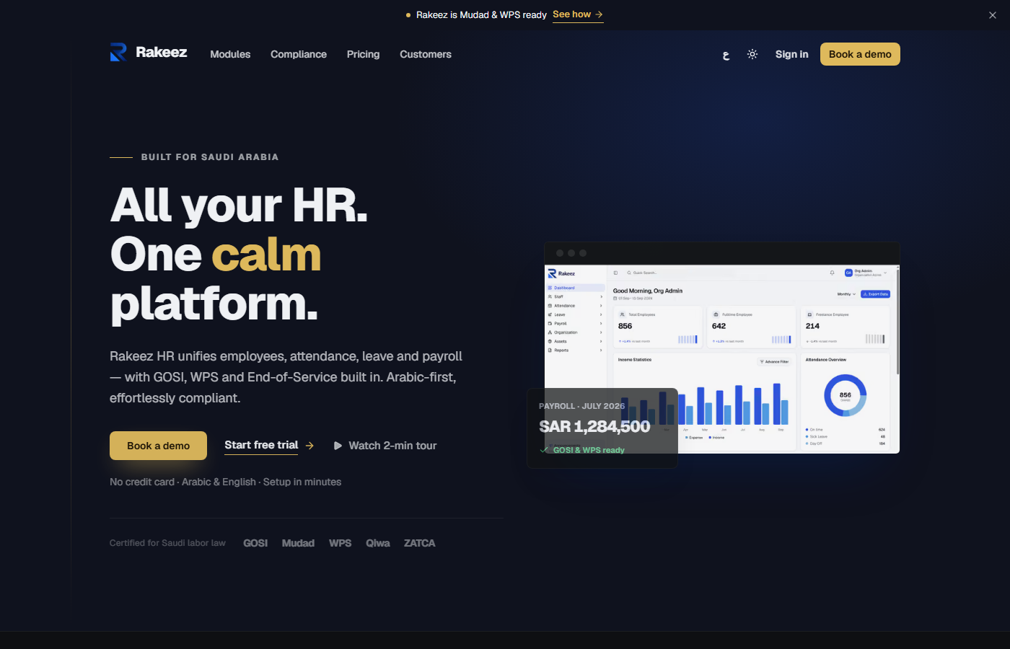
Task: Click Export Data button in dashboard preview
Action: (x=875, y=294)
